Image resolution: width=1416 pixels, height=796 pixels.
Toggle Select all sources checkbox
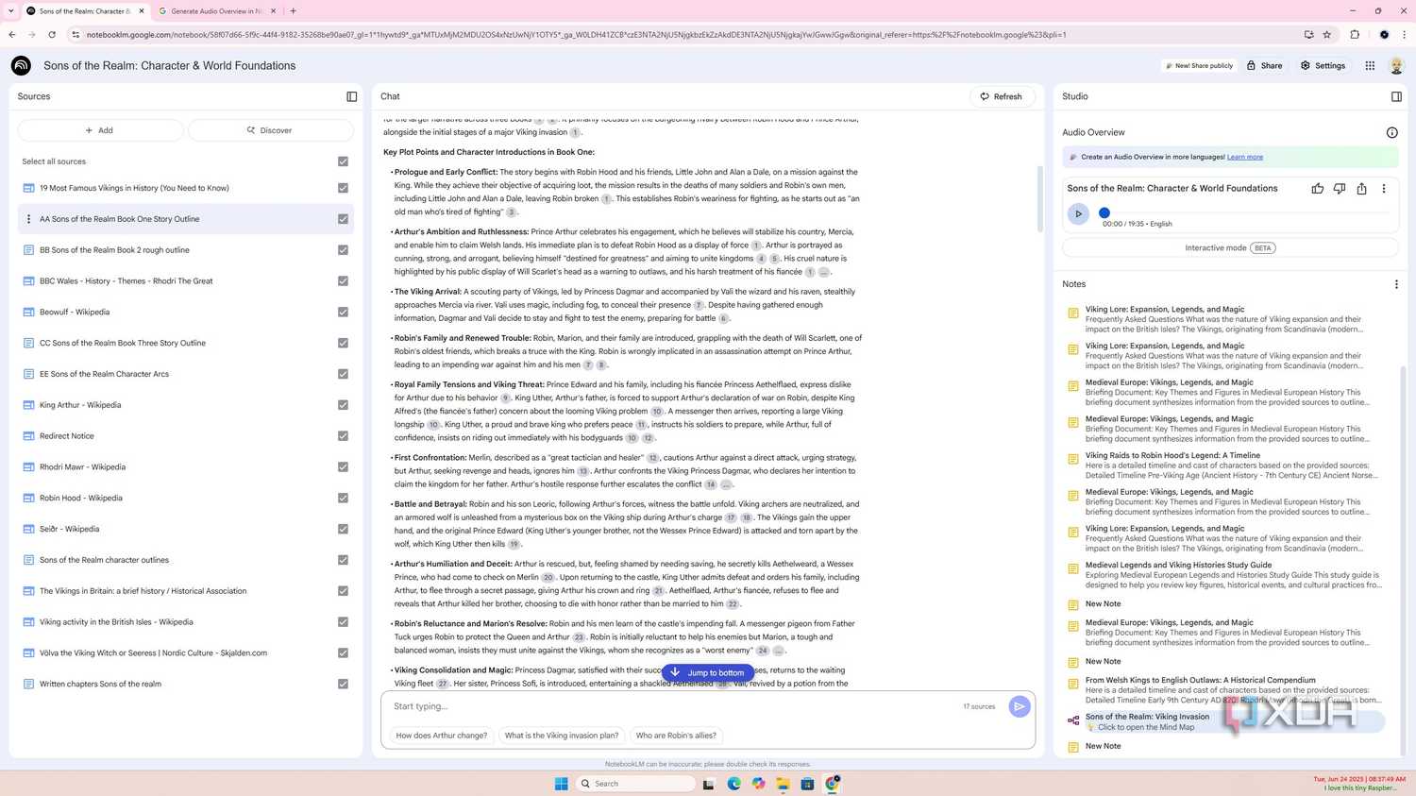point(343,161)
